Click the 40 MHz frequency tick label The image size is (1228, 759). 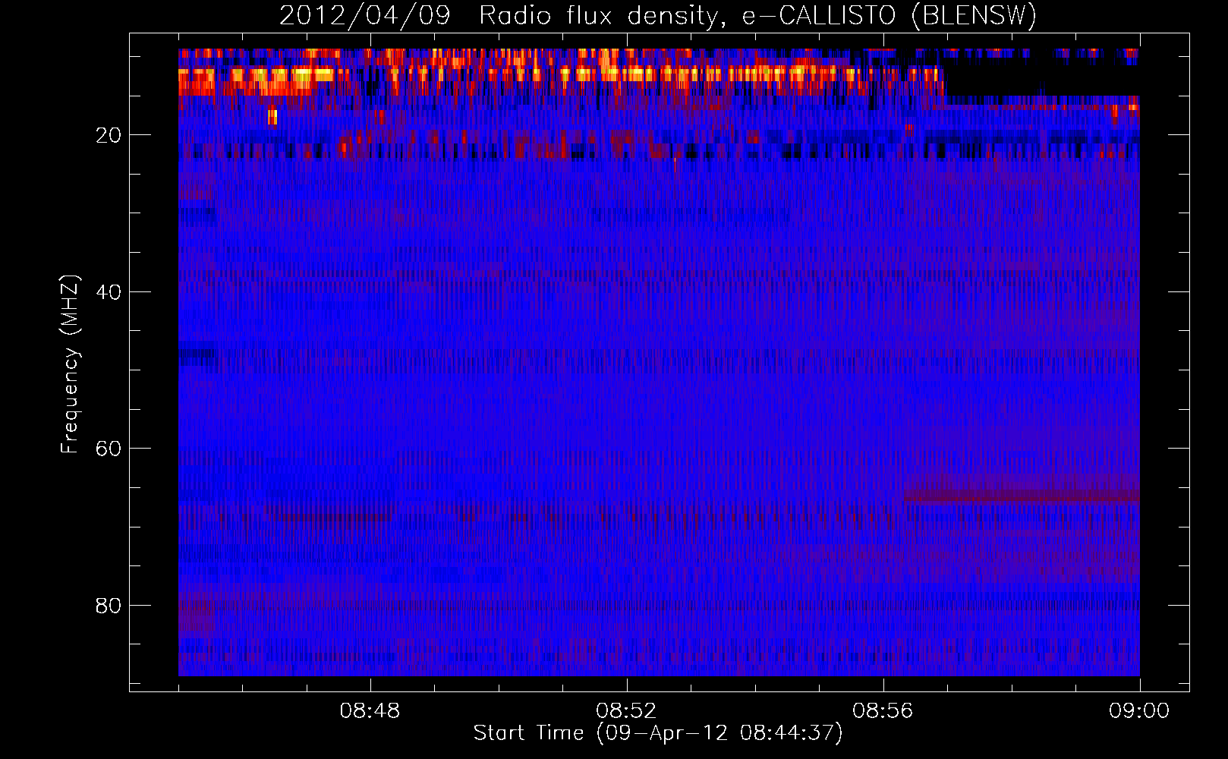coord(109,292)
